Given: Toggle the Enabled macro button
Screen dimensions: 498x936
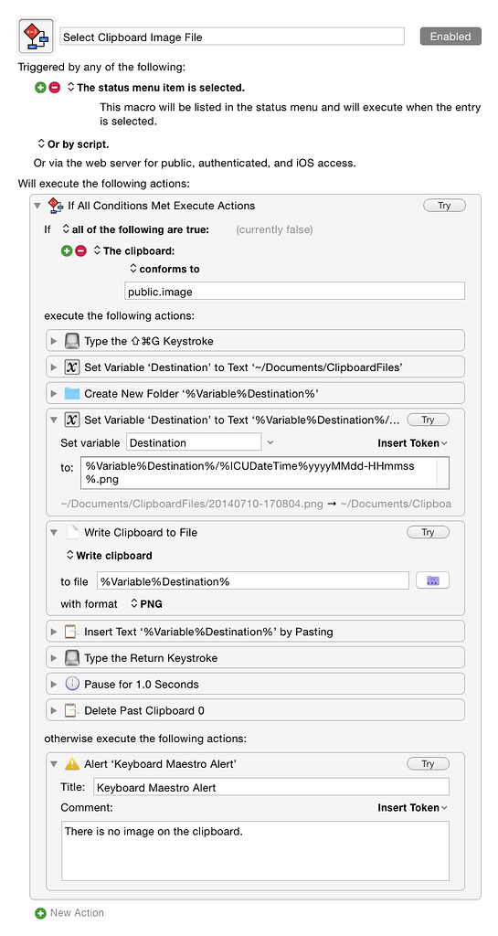Looking at the screenshot, I should pyautogui.click(x=450, y=37).
